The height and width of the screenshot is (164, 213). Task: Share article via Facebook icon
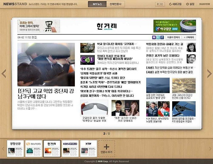(x=162, y=37)
